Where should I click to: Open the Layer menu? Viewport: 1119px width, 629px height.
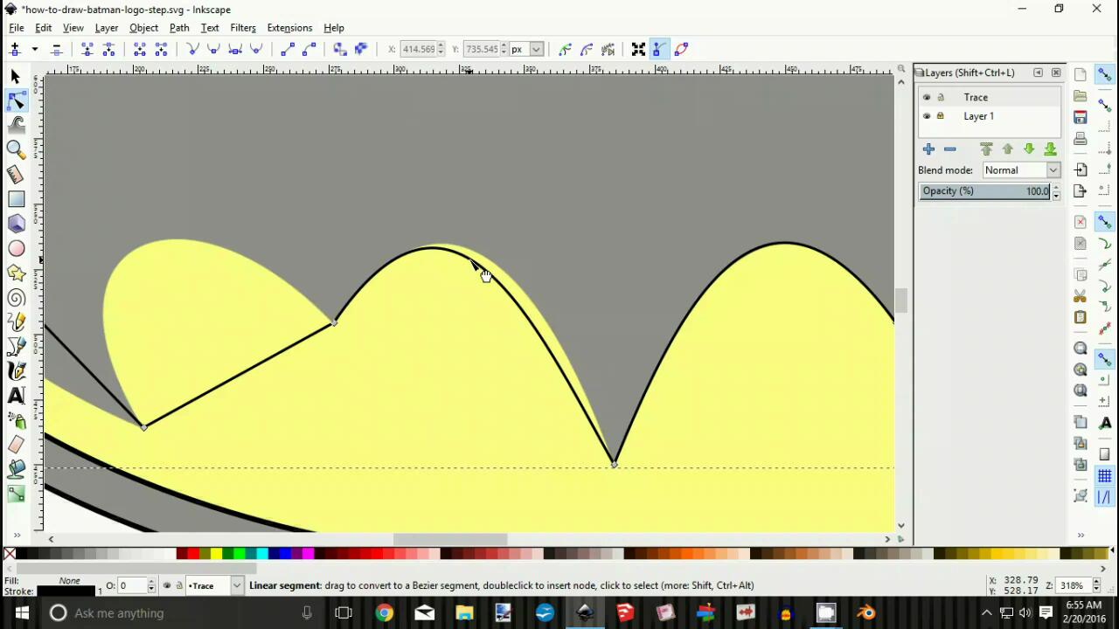pyautogui.click(x=107, y=28)
